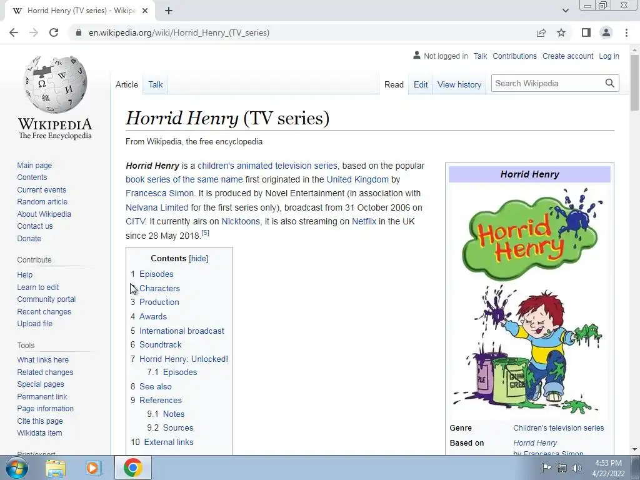Open the Chrome three-dot menu
The width and height of the screenshot is (640, 480).
[626, 32]
